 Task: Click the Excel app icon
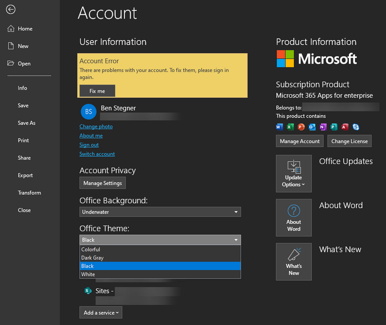click(290, 127)
